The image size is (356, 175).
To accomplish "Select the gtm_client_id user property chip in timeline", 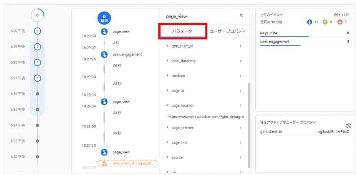I will point(128,164).
